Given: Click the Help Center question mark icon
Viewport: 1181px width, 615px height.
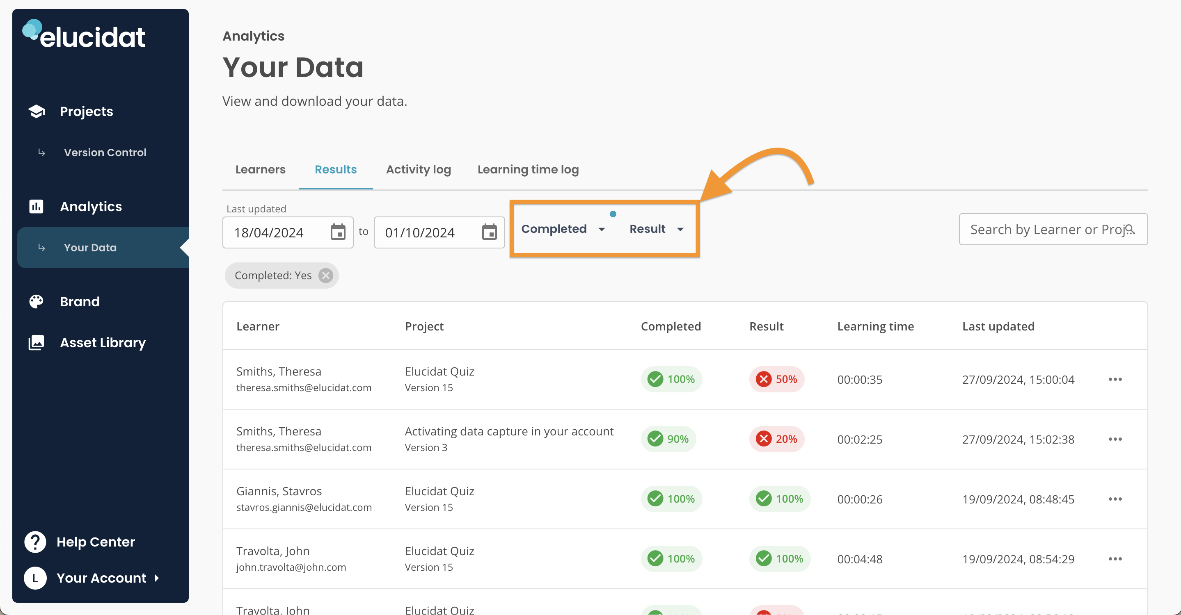Looking at the screenshot, I should (35, 542).
